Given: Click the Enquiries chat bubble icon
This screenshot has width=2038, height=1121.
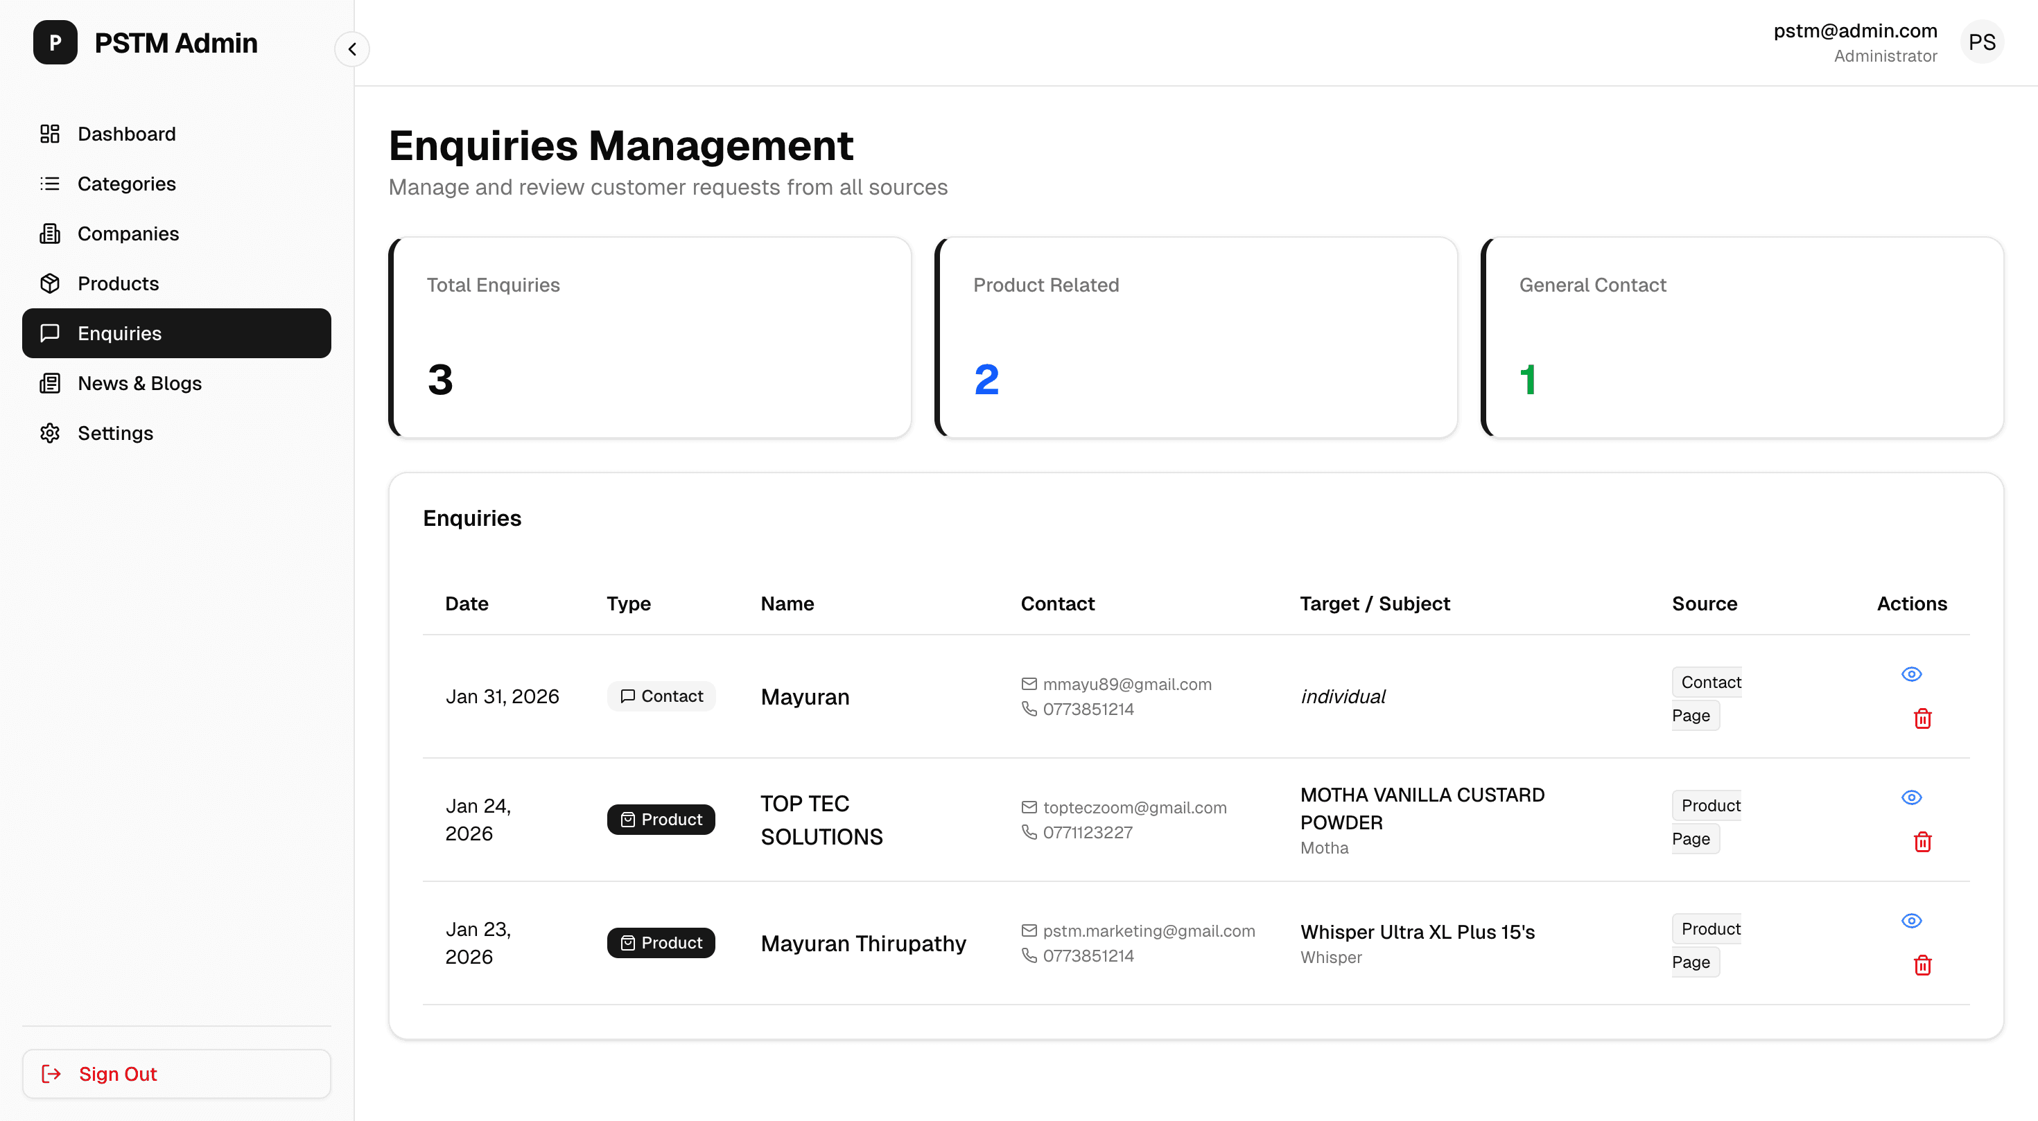Looking at the screenshot, I should pos(50,333).
